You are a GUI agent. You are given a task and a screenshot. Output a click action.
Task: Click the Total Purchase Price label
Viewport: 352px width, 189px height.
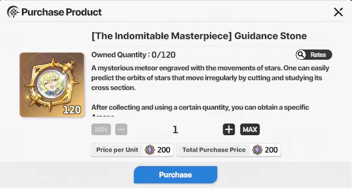(214, 150)
